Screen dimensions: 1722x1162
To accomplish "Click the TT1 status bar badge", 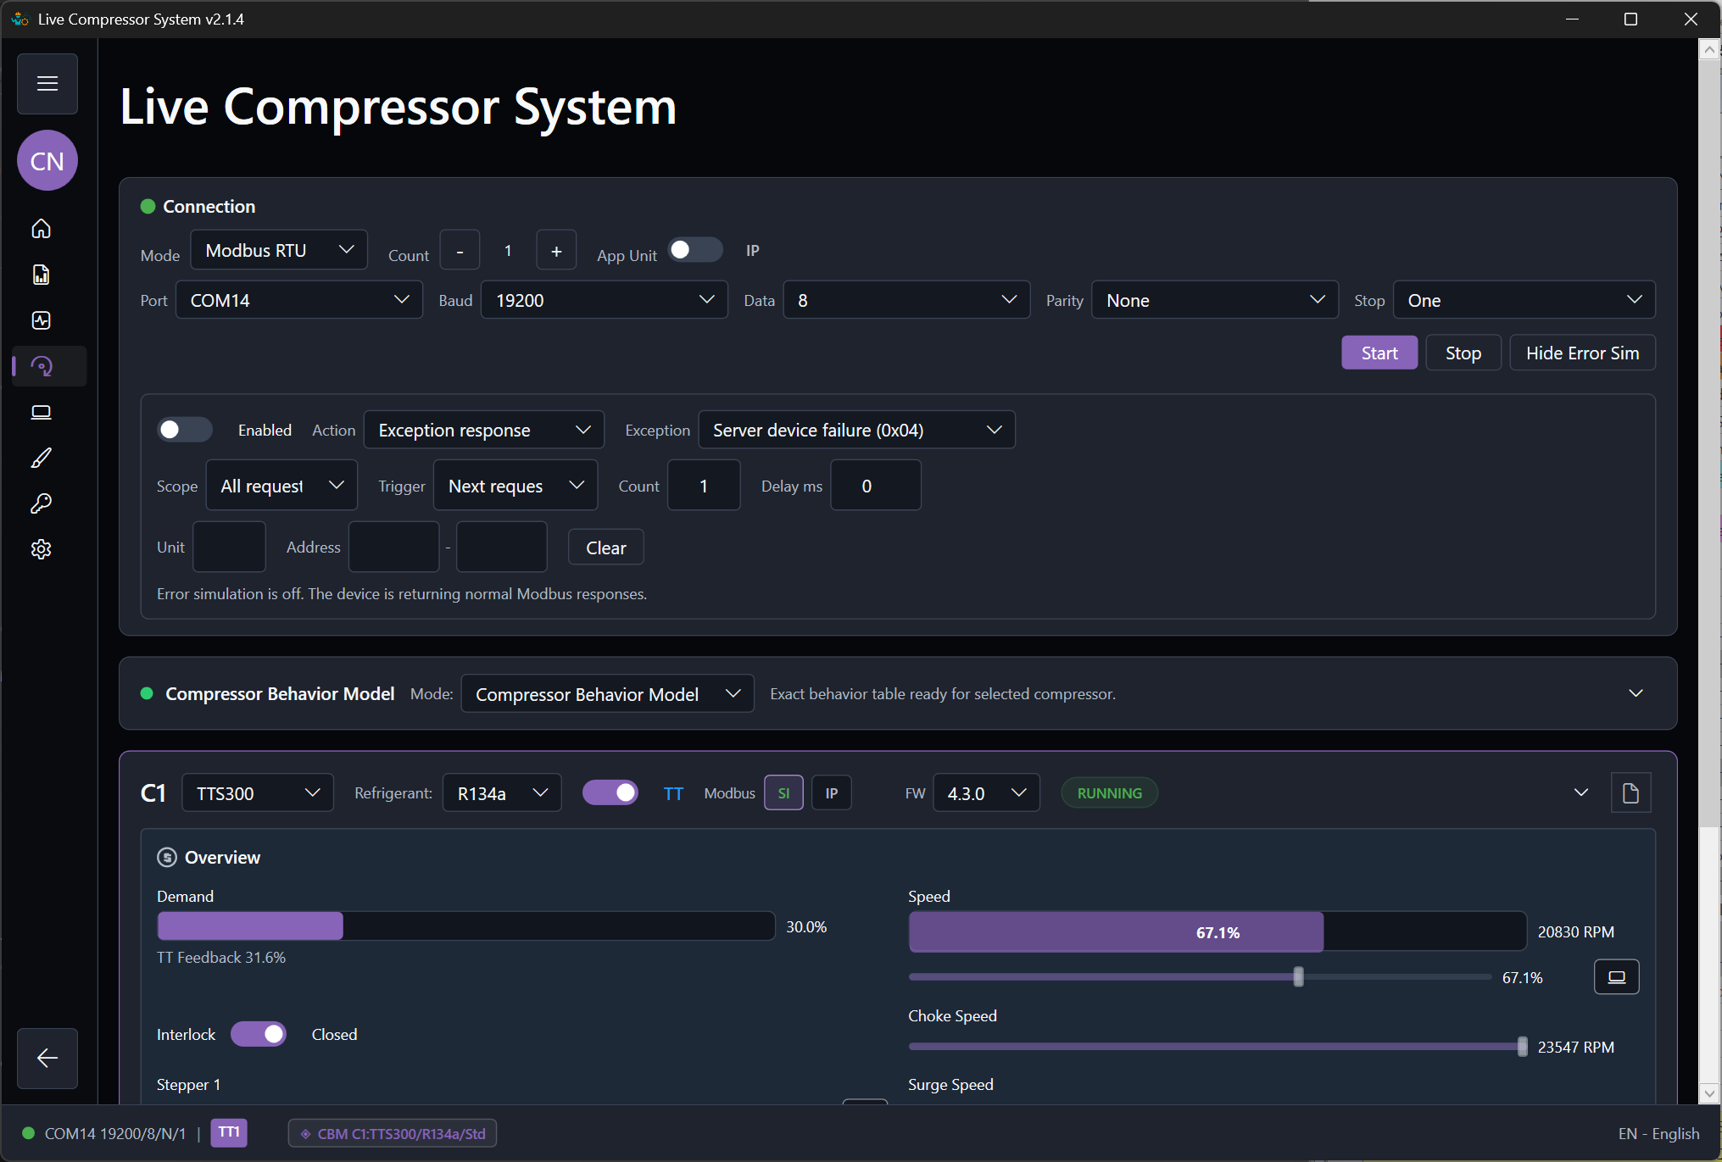I will tap(229, 1133).
